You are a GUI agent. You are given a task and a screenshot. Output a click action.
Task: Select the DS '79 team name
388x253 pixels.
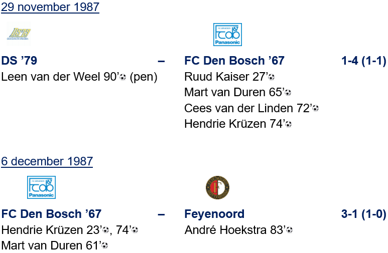click(x=19, y=61)
